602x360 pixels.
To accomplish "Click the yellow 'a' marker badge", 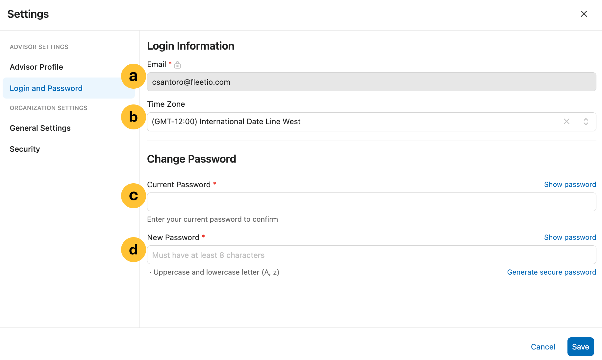I will (x=133, y=76).
